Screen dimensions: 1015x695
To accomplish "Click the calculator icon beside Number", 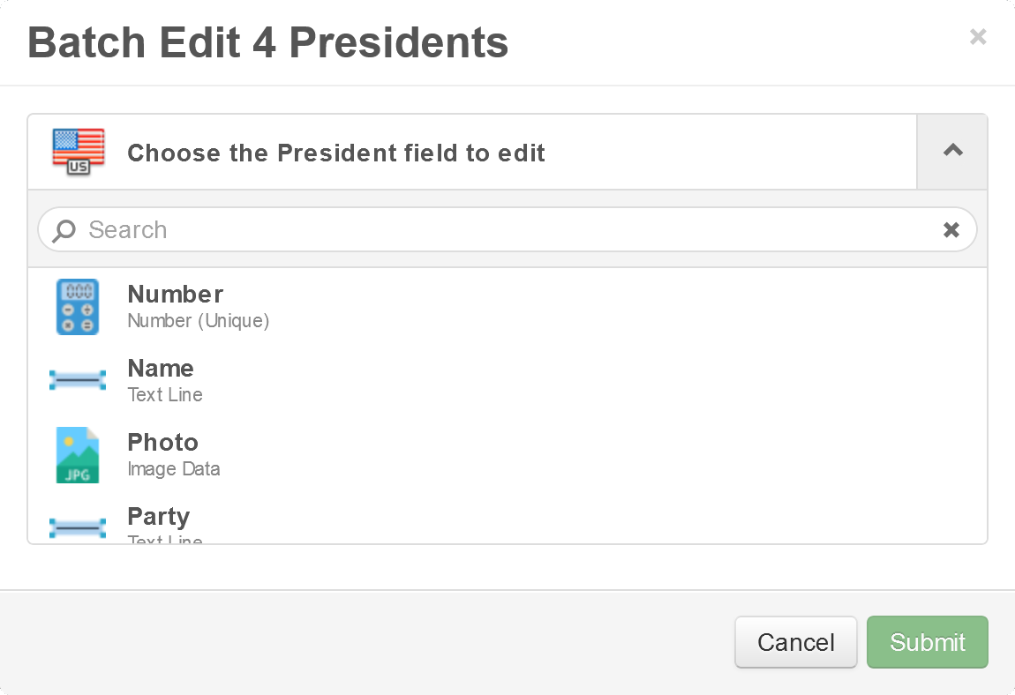I will [x=78, y=307].
